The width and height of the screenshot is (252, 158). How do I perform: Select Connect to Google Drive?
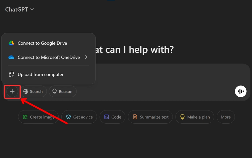coord(48,43)
